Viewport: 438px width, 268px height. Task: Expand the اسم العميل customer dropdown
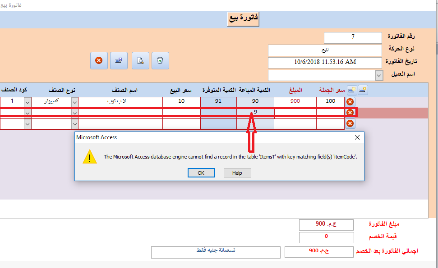point(378,74)
